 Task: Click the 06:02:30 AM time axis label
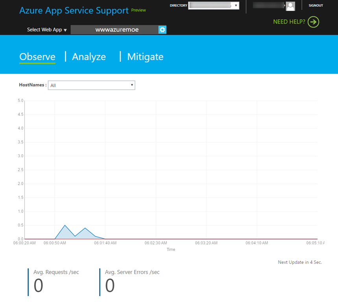pos(156,243)
